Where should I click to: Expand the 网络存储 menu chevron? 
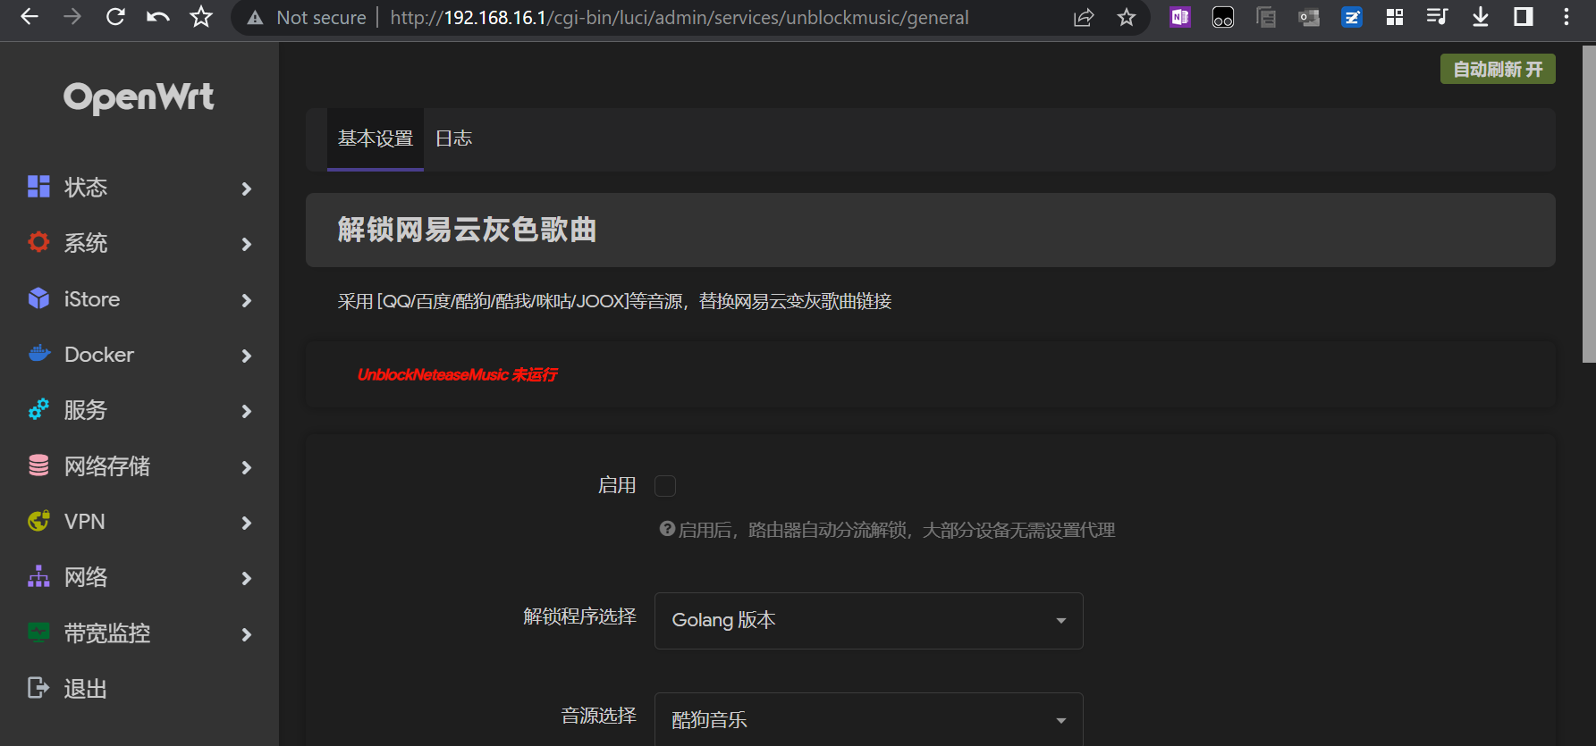(x=247, y=467)
